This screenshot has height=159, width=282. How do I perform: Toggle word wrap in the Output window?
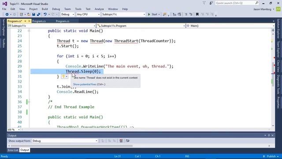pos(127,140)
